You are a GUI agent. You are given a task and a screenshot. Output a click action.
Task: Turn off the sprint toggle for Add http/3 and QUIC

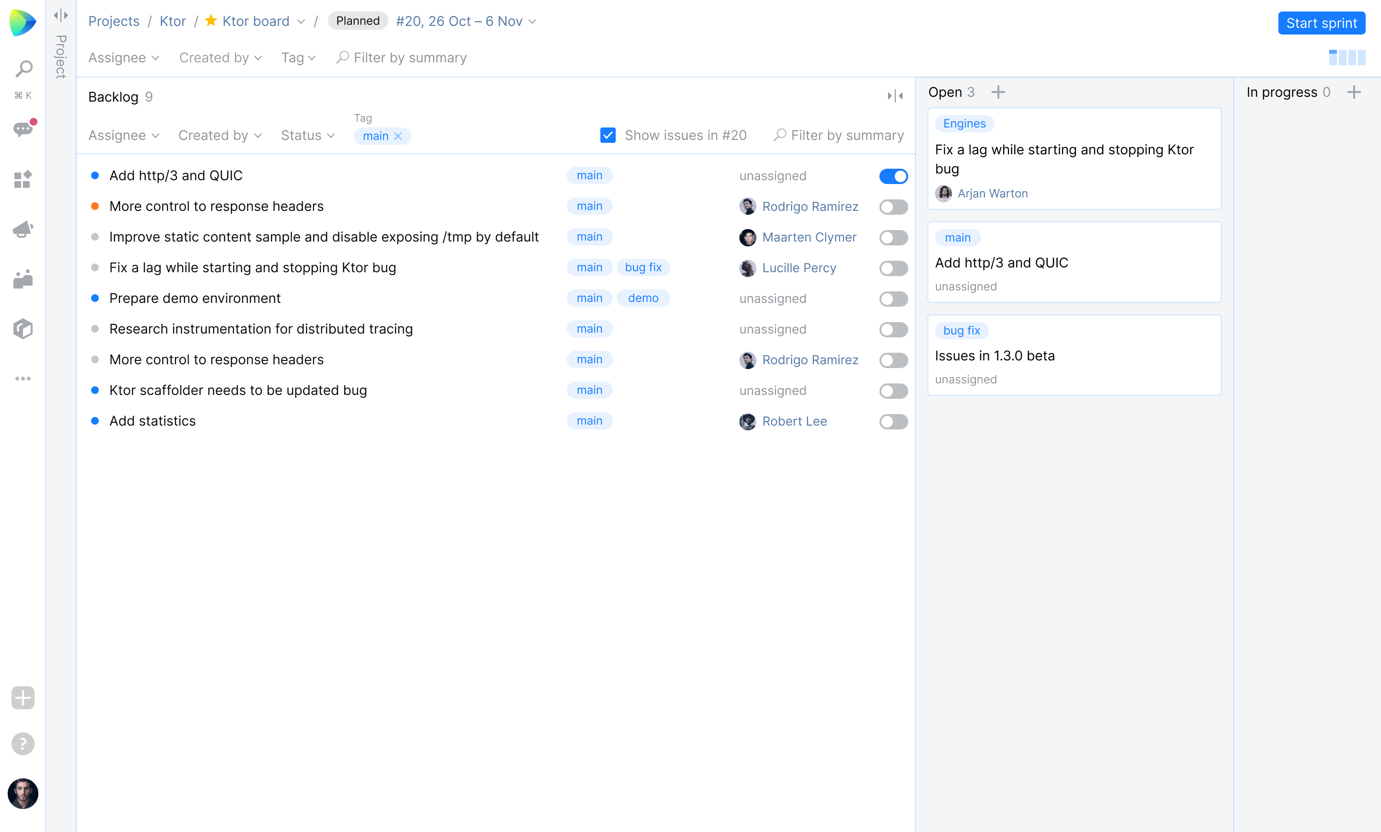pos(893,176)
